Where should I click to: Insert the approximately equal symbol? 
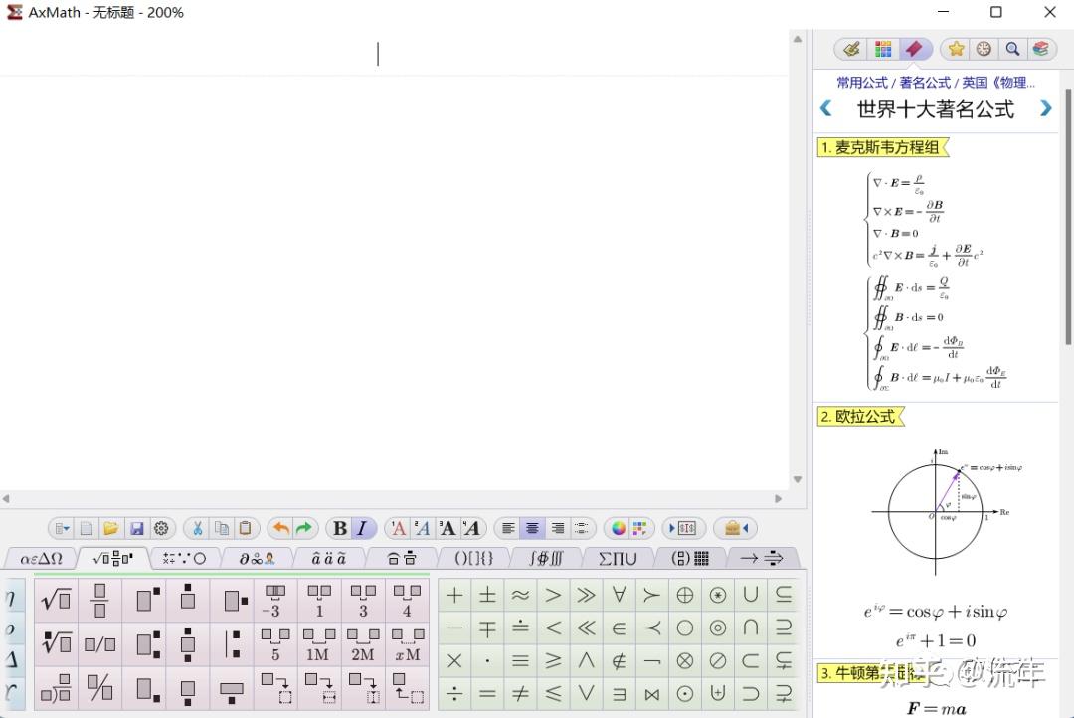pos(520,595)
